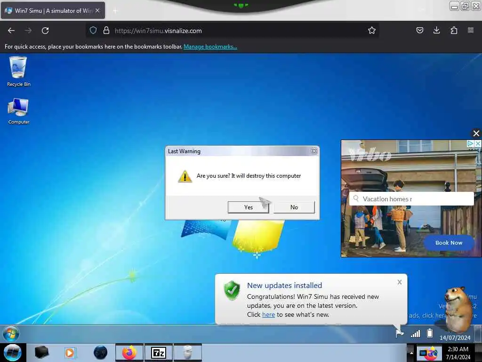This screenshot has height=362, width=482.
Task: Select the Win7 Simu browser tab
Action: tap(53, 10)
